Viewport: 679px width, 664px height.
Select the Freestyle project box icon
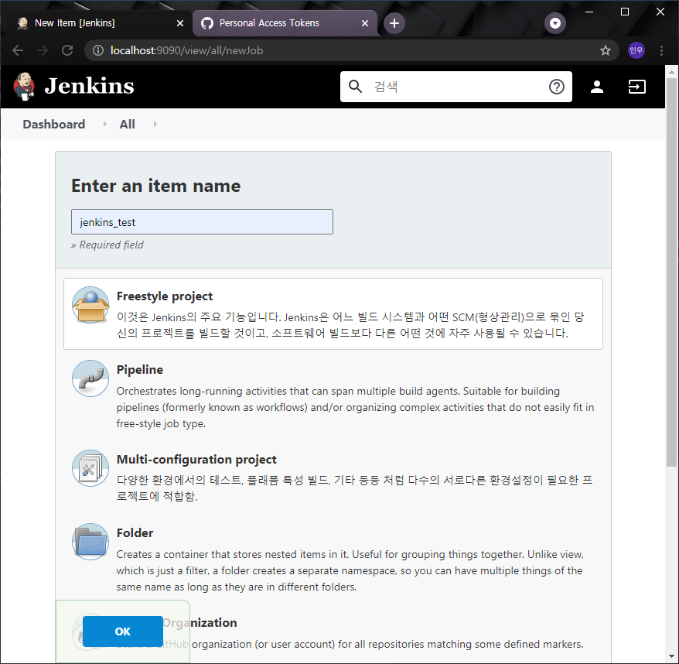(x=90, y=305)
